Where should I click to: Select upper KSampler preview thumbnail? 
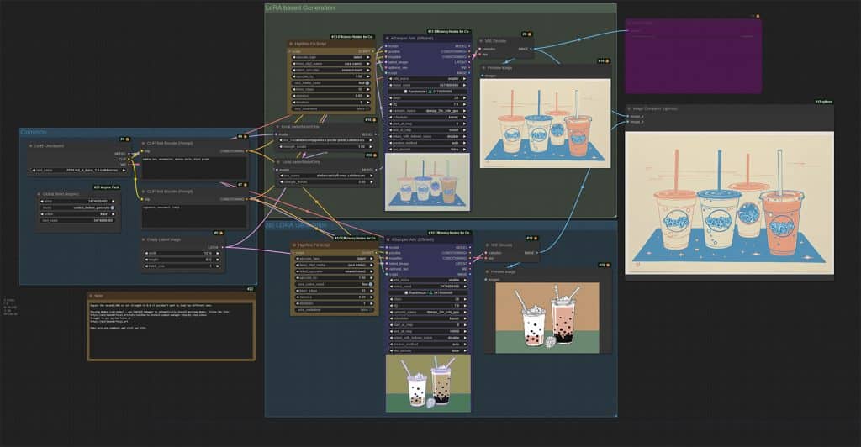click(427, 181)
